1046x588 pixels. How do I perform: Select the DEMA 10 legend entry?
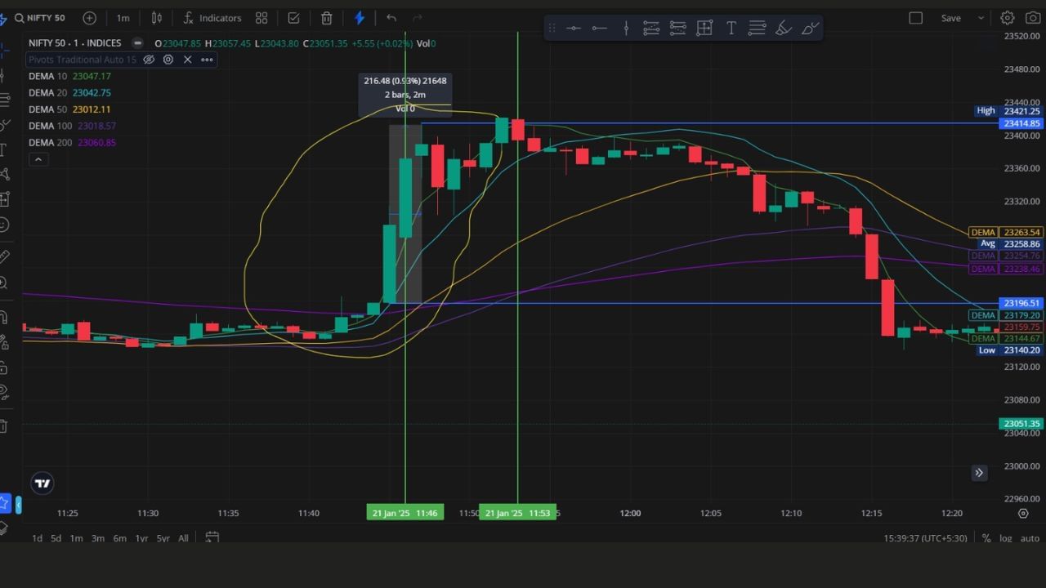[x=69, y=76]
